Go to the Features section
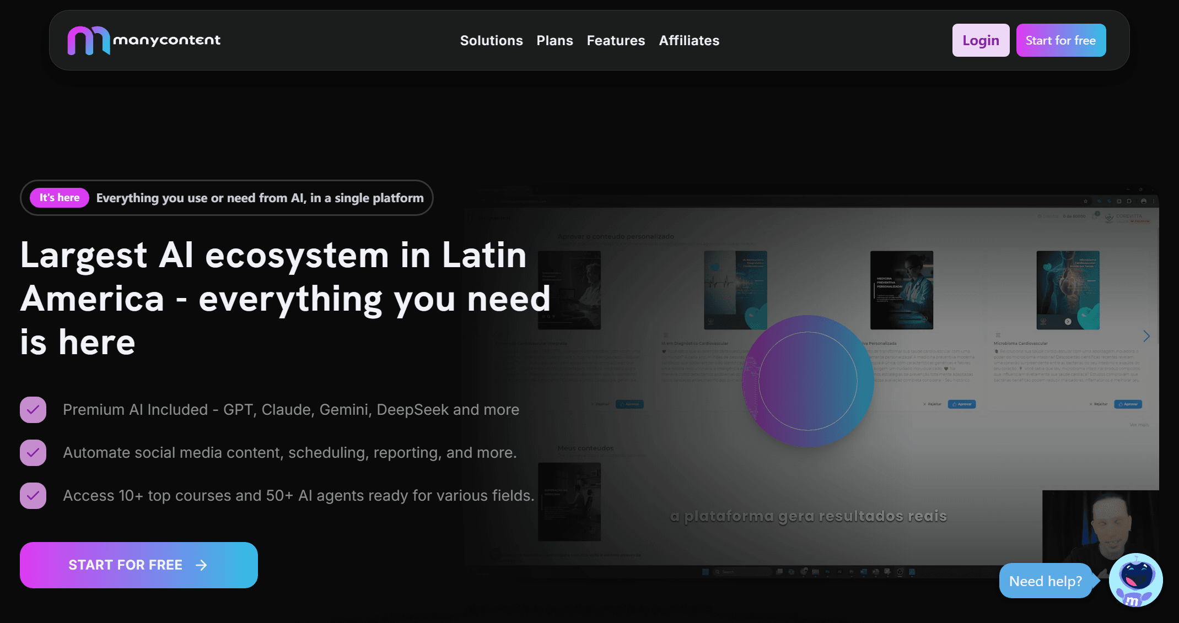 616,40
